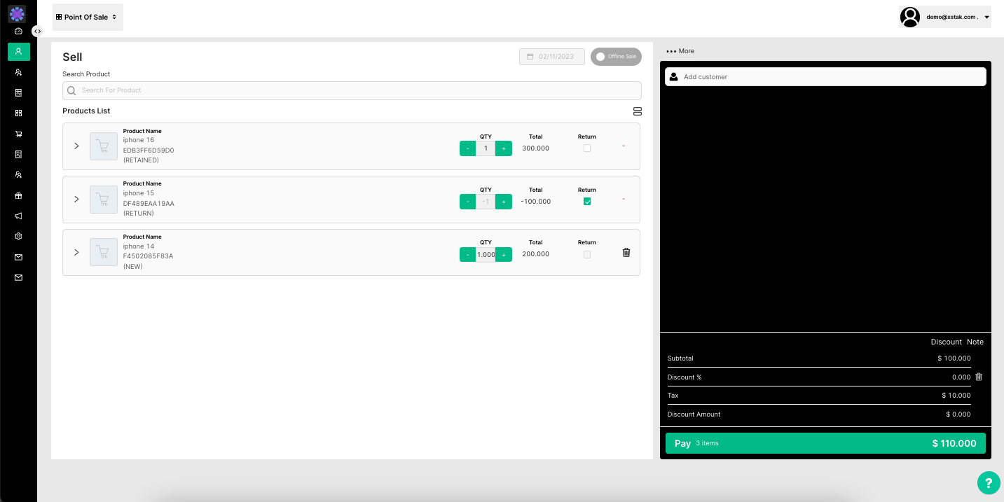Screen dimensions: 1004x502
Task: Expand the iphone 16 product row
Action: pyautogui.click(x=77, y=146)
